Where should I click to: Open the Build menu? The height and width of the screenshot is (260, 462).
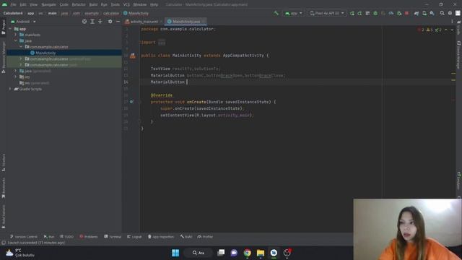pyautogui.click(x=93, y=4)
